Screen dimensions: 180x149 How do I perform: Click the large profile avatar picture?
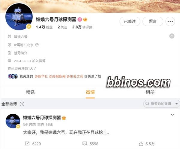(x=19, y=17)
